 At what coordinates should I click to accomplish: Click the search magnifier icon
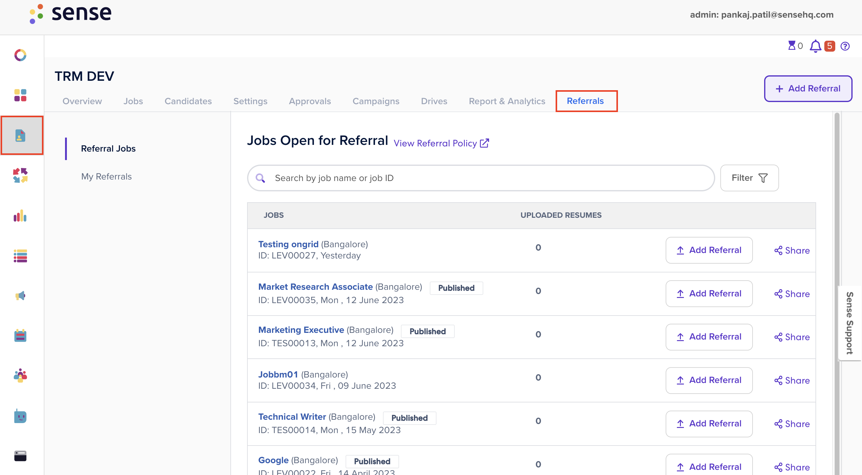click(260, 178)
